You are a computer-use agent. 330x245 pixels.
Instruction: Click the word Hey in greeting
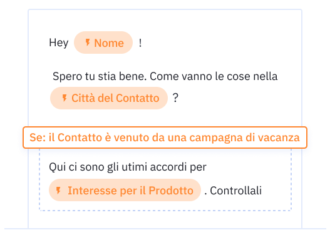59,43
